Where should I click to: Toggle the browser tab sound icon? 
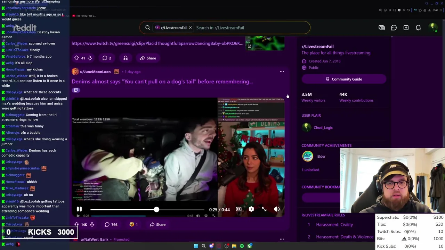[x=415, y=10]
